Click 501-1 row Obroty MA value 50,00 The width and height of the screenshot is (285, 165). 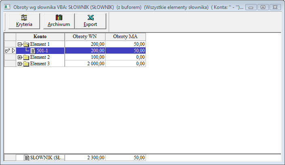(x=139, y=51)
